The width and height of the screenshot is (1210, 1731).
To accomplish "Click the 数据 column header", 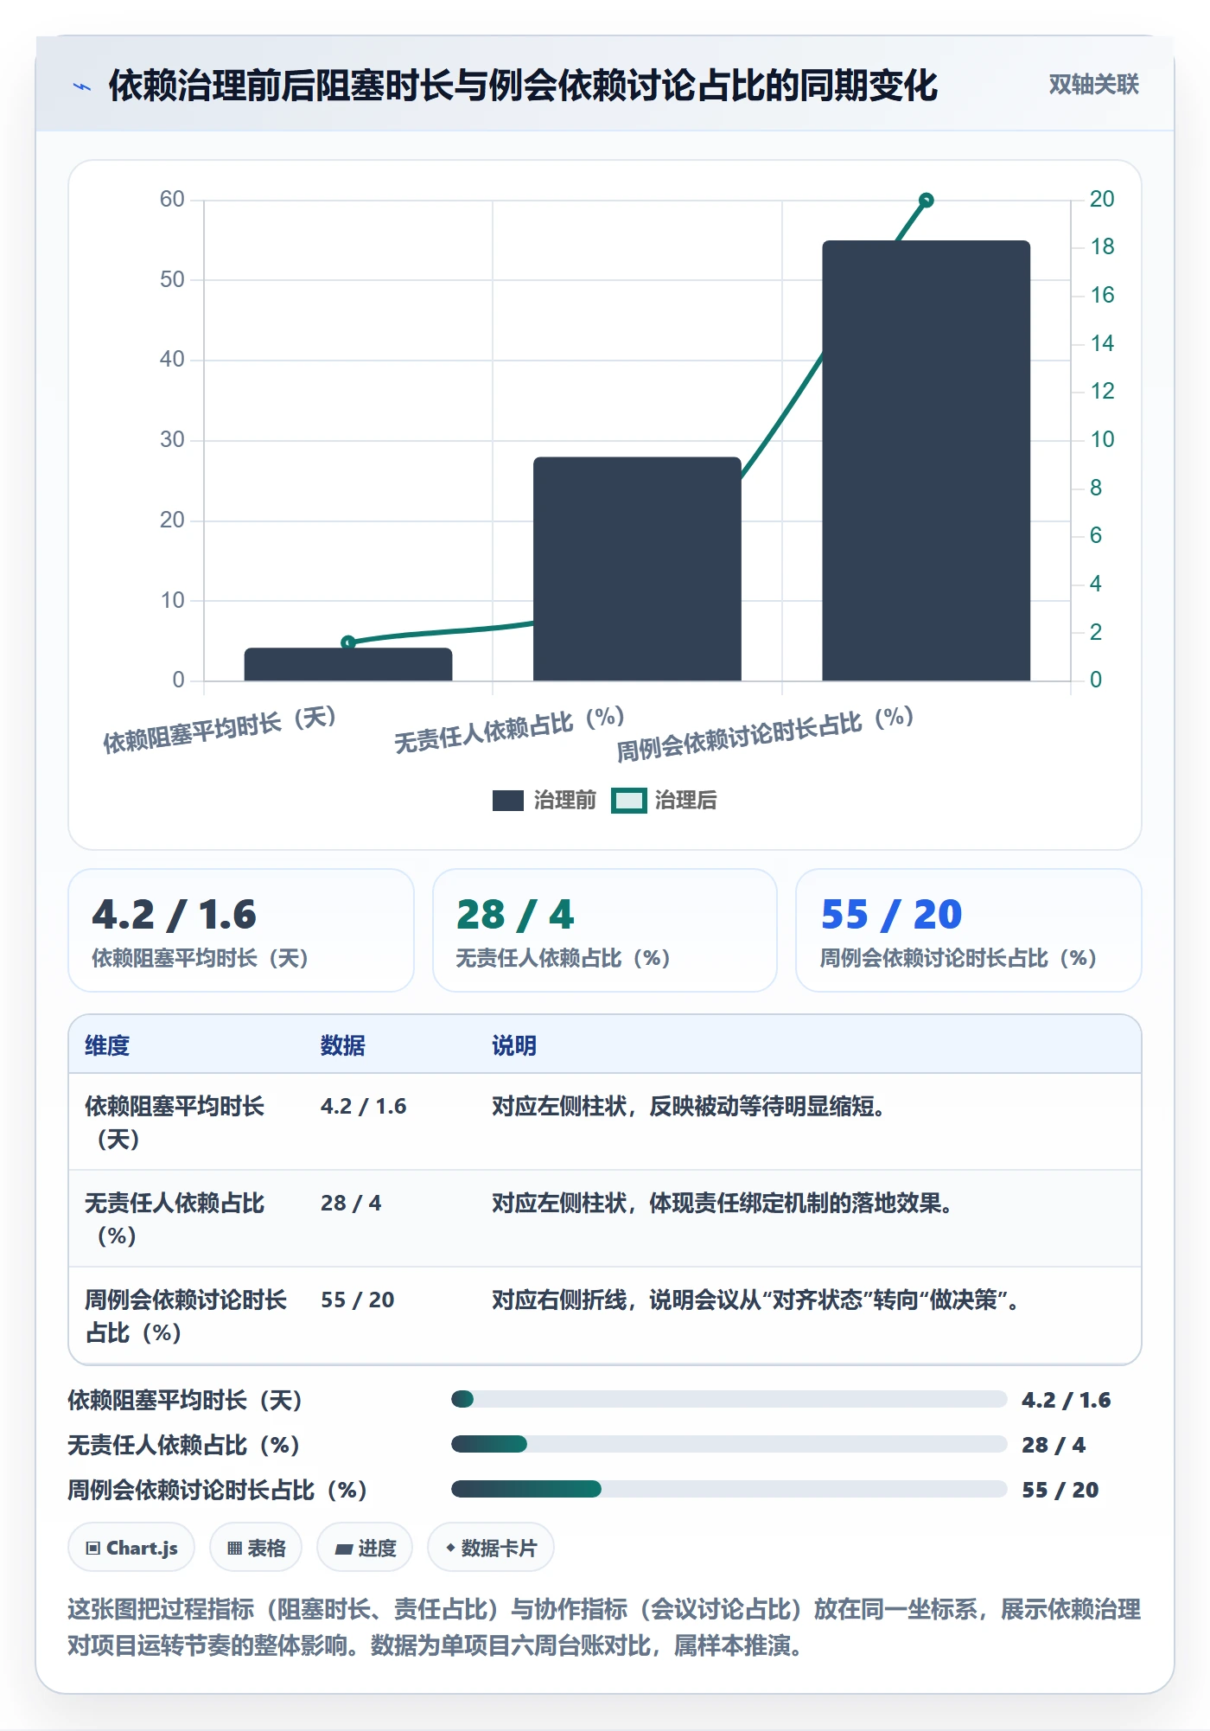I will 342,1045.
